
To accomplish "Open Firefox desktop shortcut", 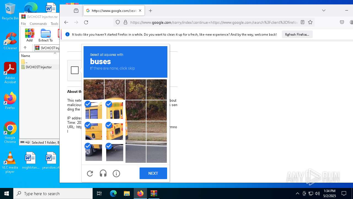I will click(x=10, y=101).
